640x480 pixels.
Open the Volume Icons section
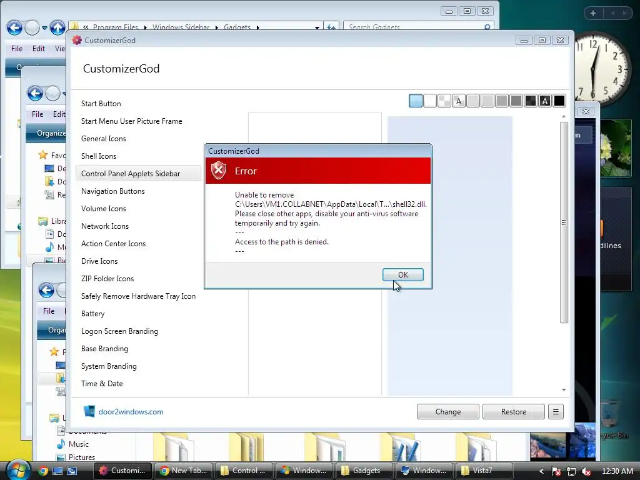tap(103, 209)
